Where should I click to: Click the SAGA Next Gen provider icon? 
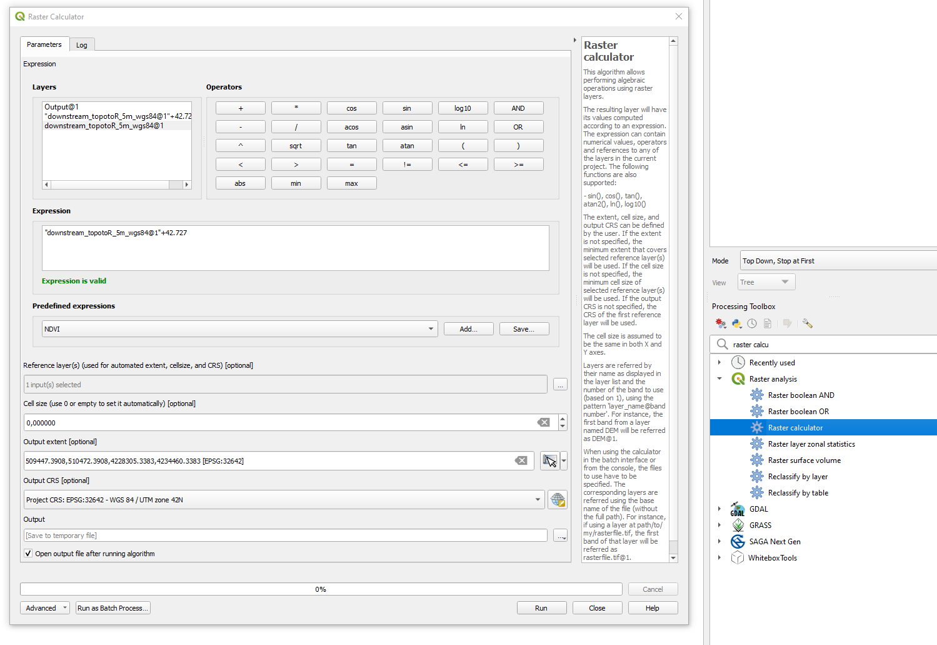pos(738,541)
